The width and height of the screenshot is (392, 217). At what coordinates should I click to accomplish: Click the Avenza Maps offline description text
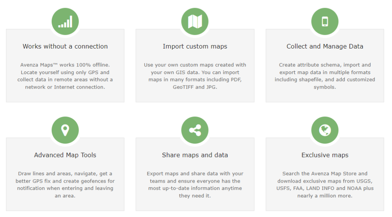(x=65, y=76)
